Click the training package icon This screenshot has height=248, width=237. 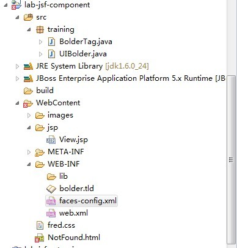[x=40, y=29]
